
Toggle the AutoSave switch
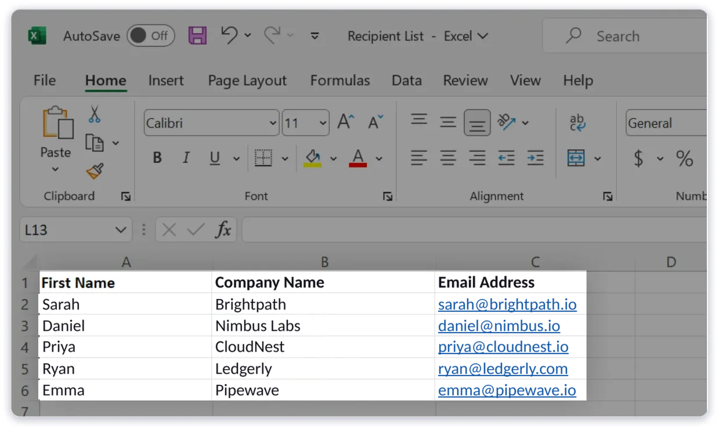point(151,36)
